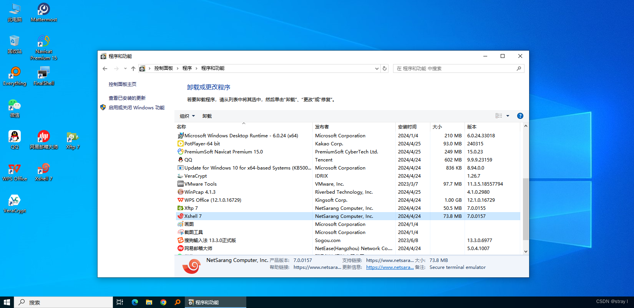The width and height of the screenshot is (634, 308).
Task: Open the 组织 dropdown menu
Action: pos(188,116)
